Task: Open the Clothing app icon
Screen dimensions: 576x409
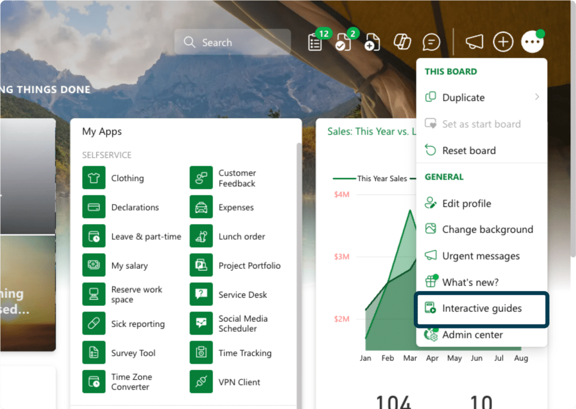Action: coord(94,178)
